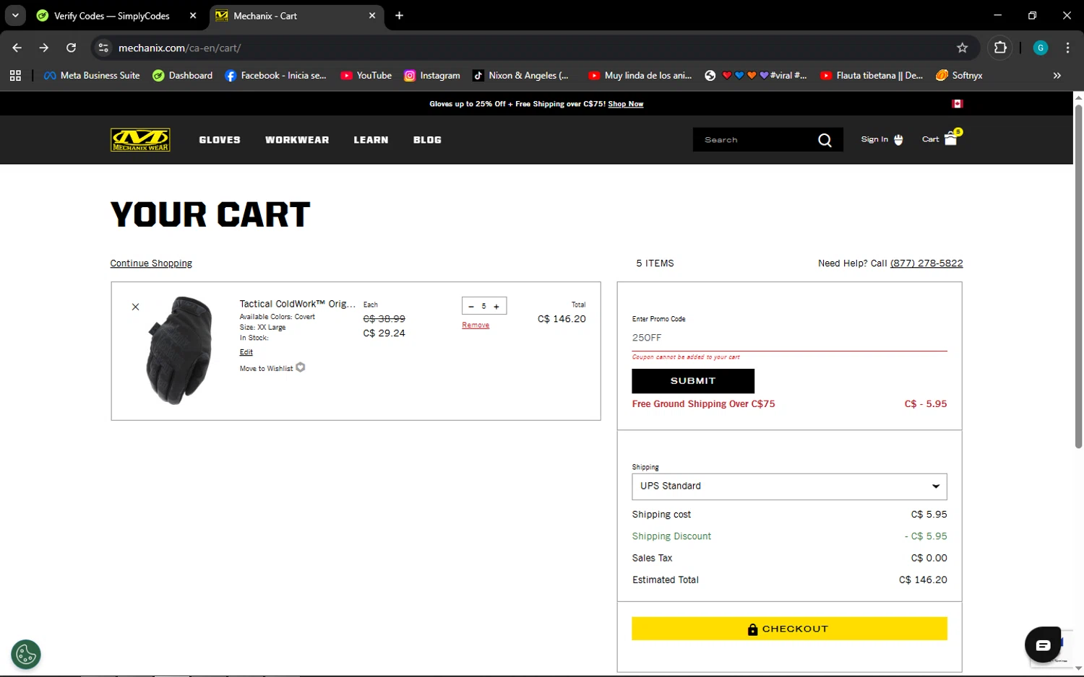Open the GLOVES menu
Image resolution: width=1084 pixels, height=677 pixels.
point(220,140)
